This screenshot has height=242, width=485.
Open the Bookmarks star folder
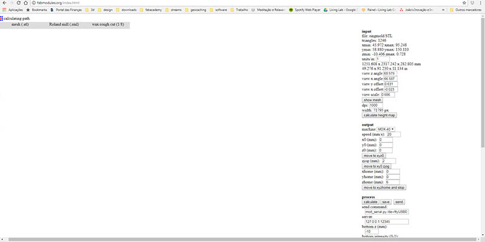click(37, 10)
